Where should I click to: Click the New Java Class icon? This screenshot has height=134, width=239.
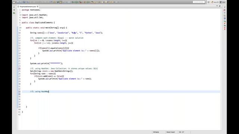[x=87, y=2]
